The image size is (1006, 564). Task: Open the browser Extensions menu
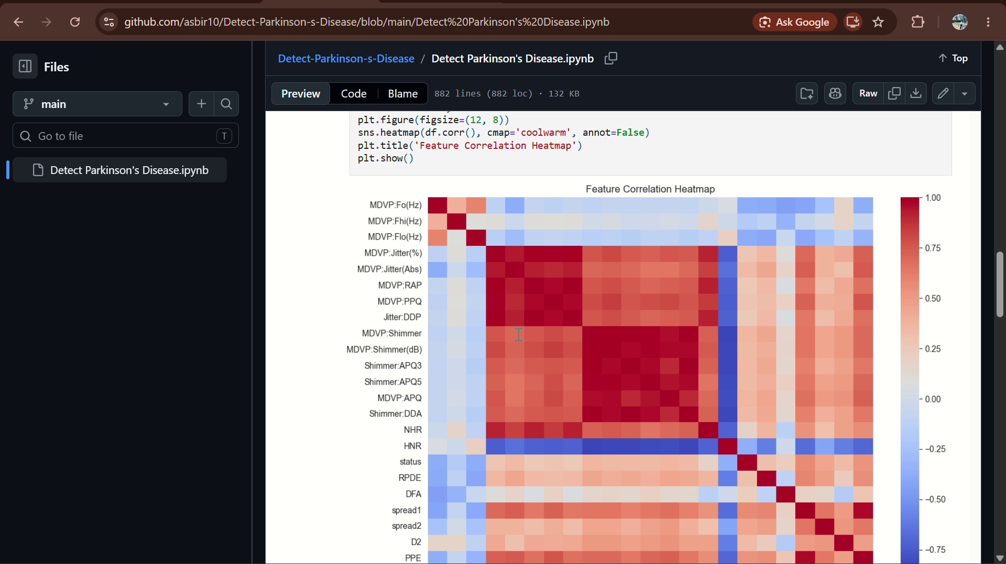tap(918, 22)
